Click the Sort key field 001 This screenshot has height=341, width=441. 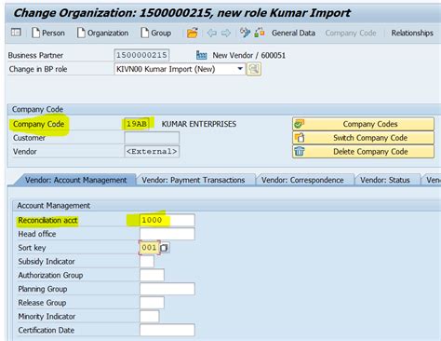pos(149,248)
